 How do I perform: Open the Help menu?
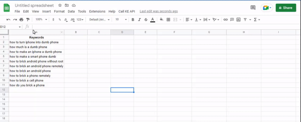[112, 11]
